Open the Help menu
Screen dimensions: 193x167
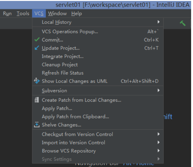76,13
